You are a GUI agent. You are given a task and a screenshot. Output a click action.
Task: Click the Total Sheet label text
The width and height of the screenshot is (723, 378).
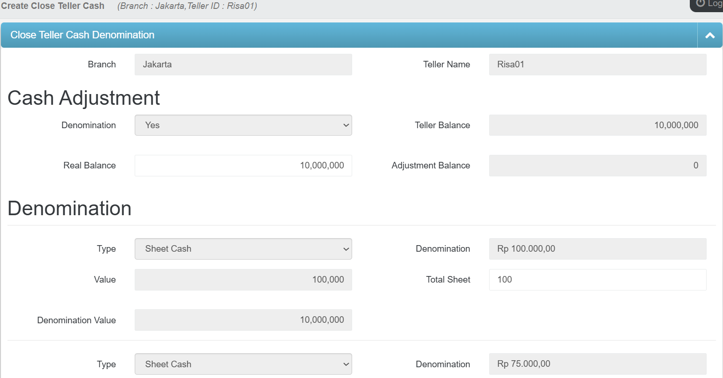point(448,280)
